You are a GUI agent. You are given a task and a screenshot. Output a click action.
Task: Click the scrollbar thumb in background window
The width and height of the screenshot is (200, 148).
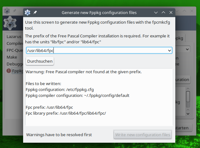pyautogui.click(x=188, y=97)
